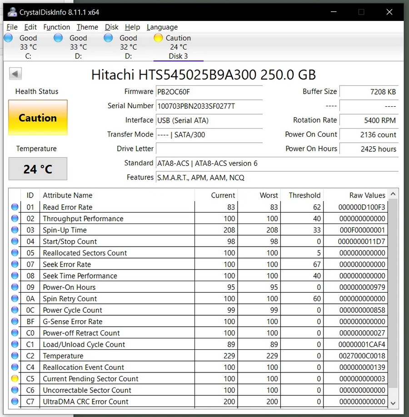
Task: Go to previous disk with left arrow
Action: (x=15, y=74)
